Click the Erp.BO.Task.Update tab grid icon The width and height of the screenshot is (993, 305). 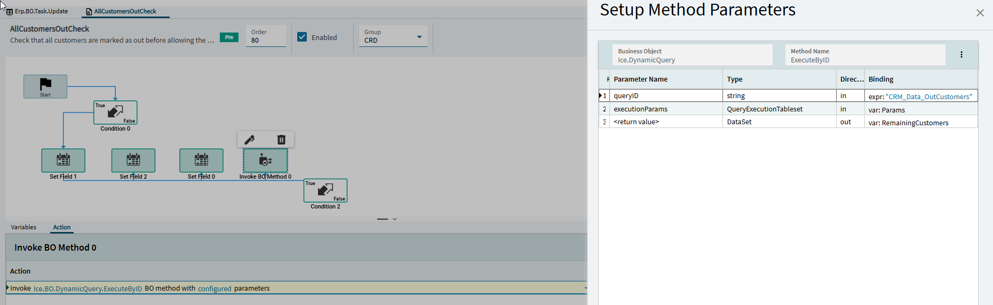[x=10, y=12]
